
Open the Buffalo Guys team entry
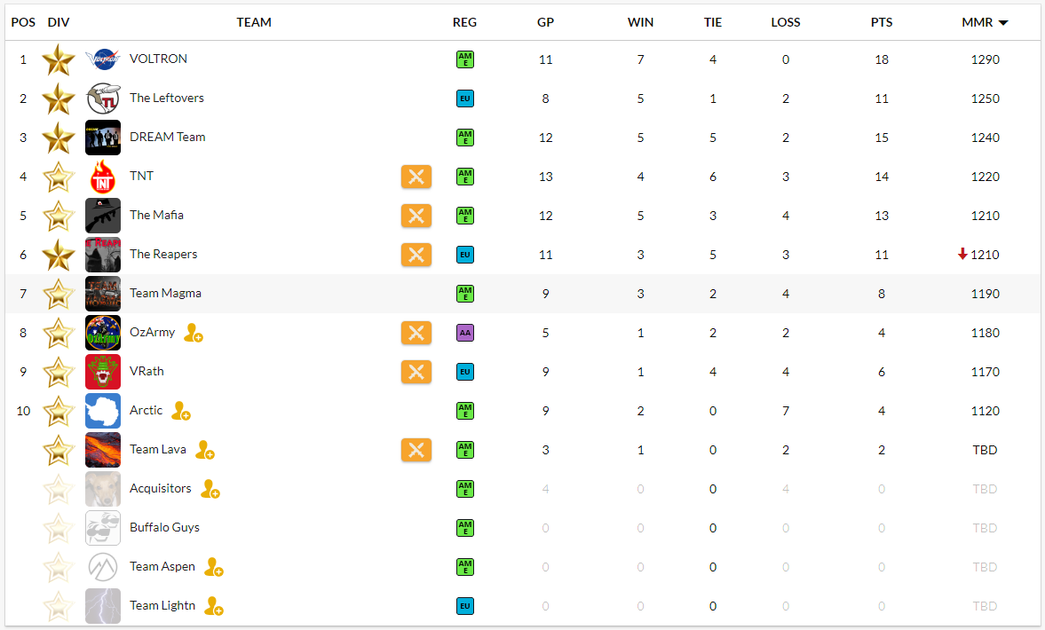tap(164, 527)
